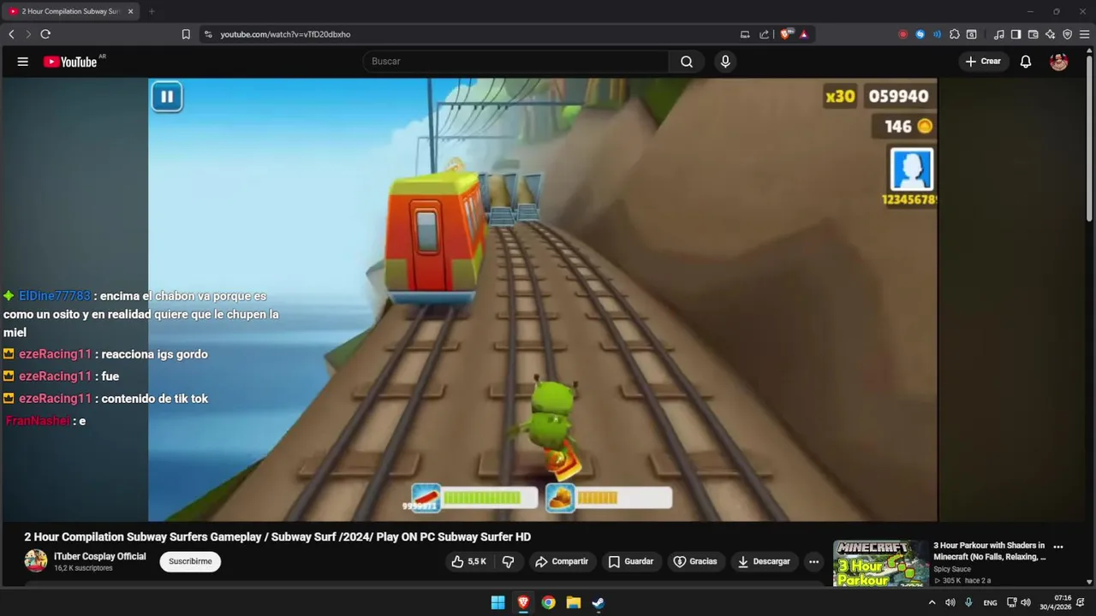Click the hoverboard power-up progress bar
1096x616 pixels.
coord(490,497)
